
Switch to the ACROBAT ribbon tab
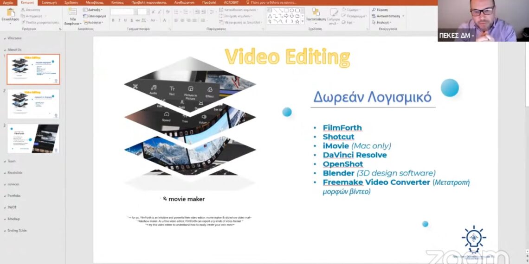pos(231,2)
